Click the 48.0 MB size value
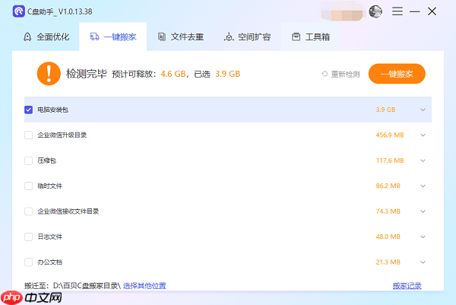 click(x=388, y=237)
